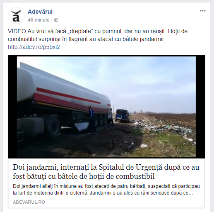Click the globe public audience icon
214x212 pixels.
point(56,20)
